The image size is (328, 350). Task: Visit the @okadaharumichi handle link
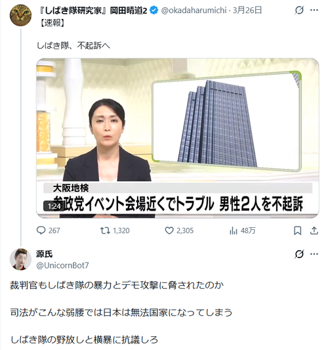[194, 11]
